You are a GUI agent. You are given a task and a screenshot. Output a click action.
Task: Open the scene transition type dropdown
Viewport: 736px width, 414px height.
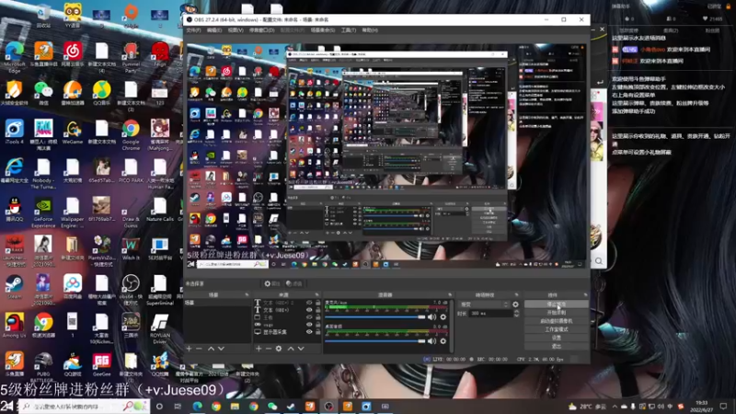coord(484,305)
